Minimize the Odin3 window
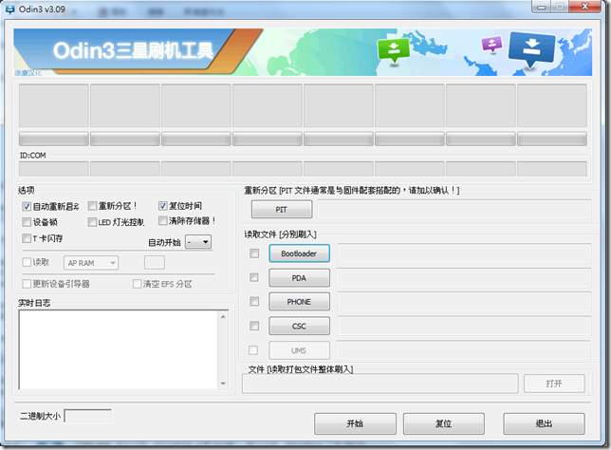 [x=542, y=7]
